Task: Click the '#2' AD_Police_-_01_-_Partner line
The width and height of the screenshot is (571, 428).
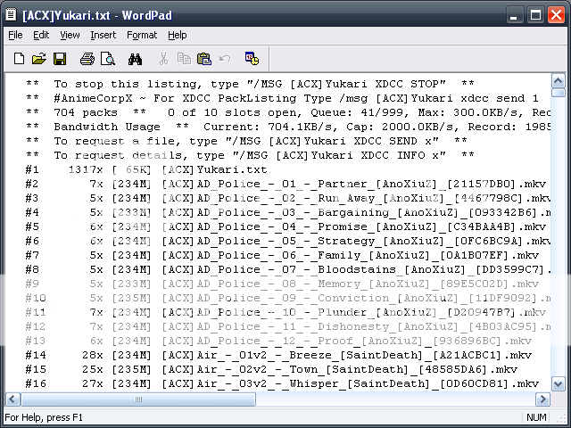Action: [x=285, y=184]
